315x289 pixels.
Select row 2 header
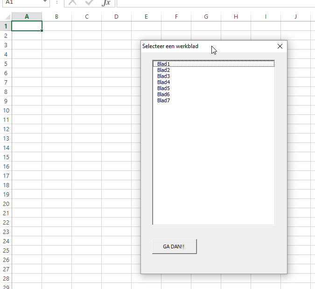tap(6, 35)
